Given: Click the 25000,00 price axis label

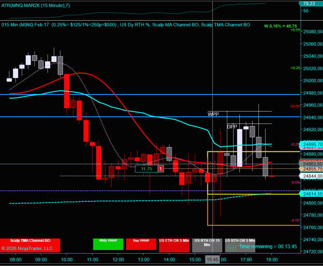Looking at the screenshot, I should pos(313,81).
